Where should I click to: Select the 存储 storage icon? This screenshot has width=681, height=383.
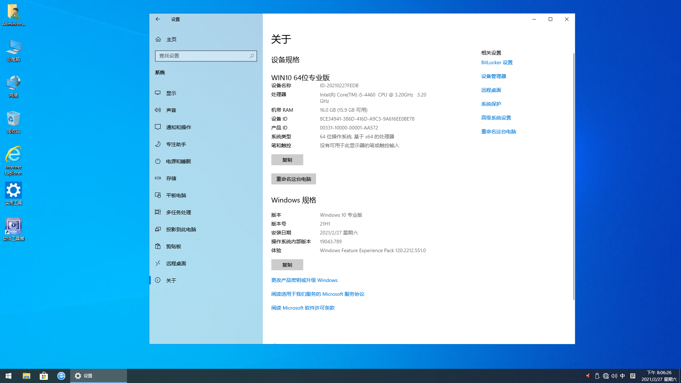pyautogui.click(x=158, y=178)
